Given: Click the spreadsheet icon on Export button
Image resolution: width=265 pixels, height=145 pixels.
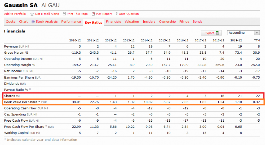Looking at the screenshot, I should 218,33.
